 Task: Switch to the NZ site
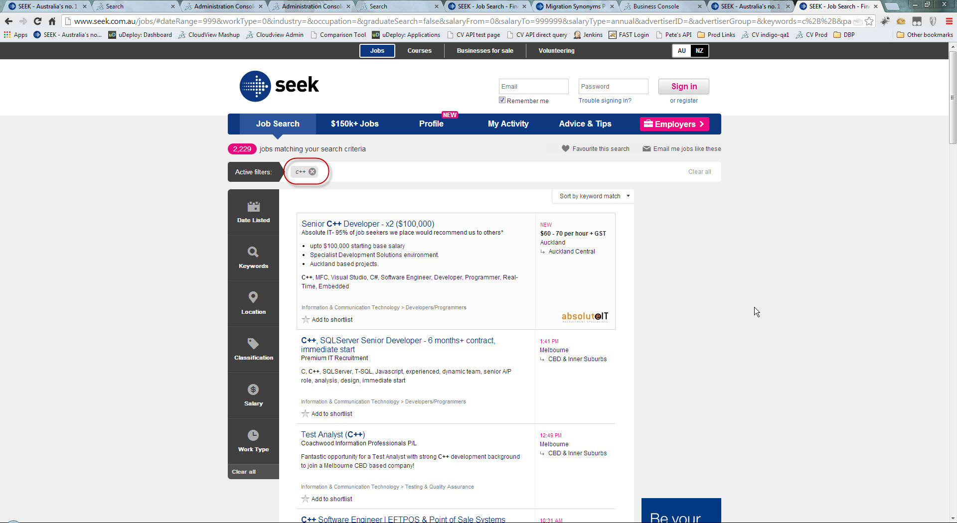pyautogui.click(x=699, y=51)
